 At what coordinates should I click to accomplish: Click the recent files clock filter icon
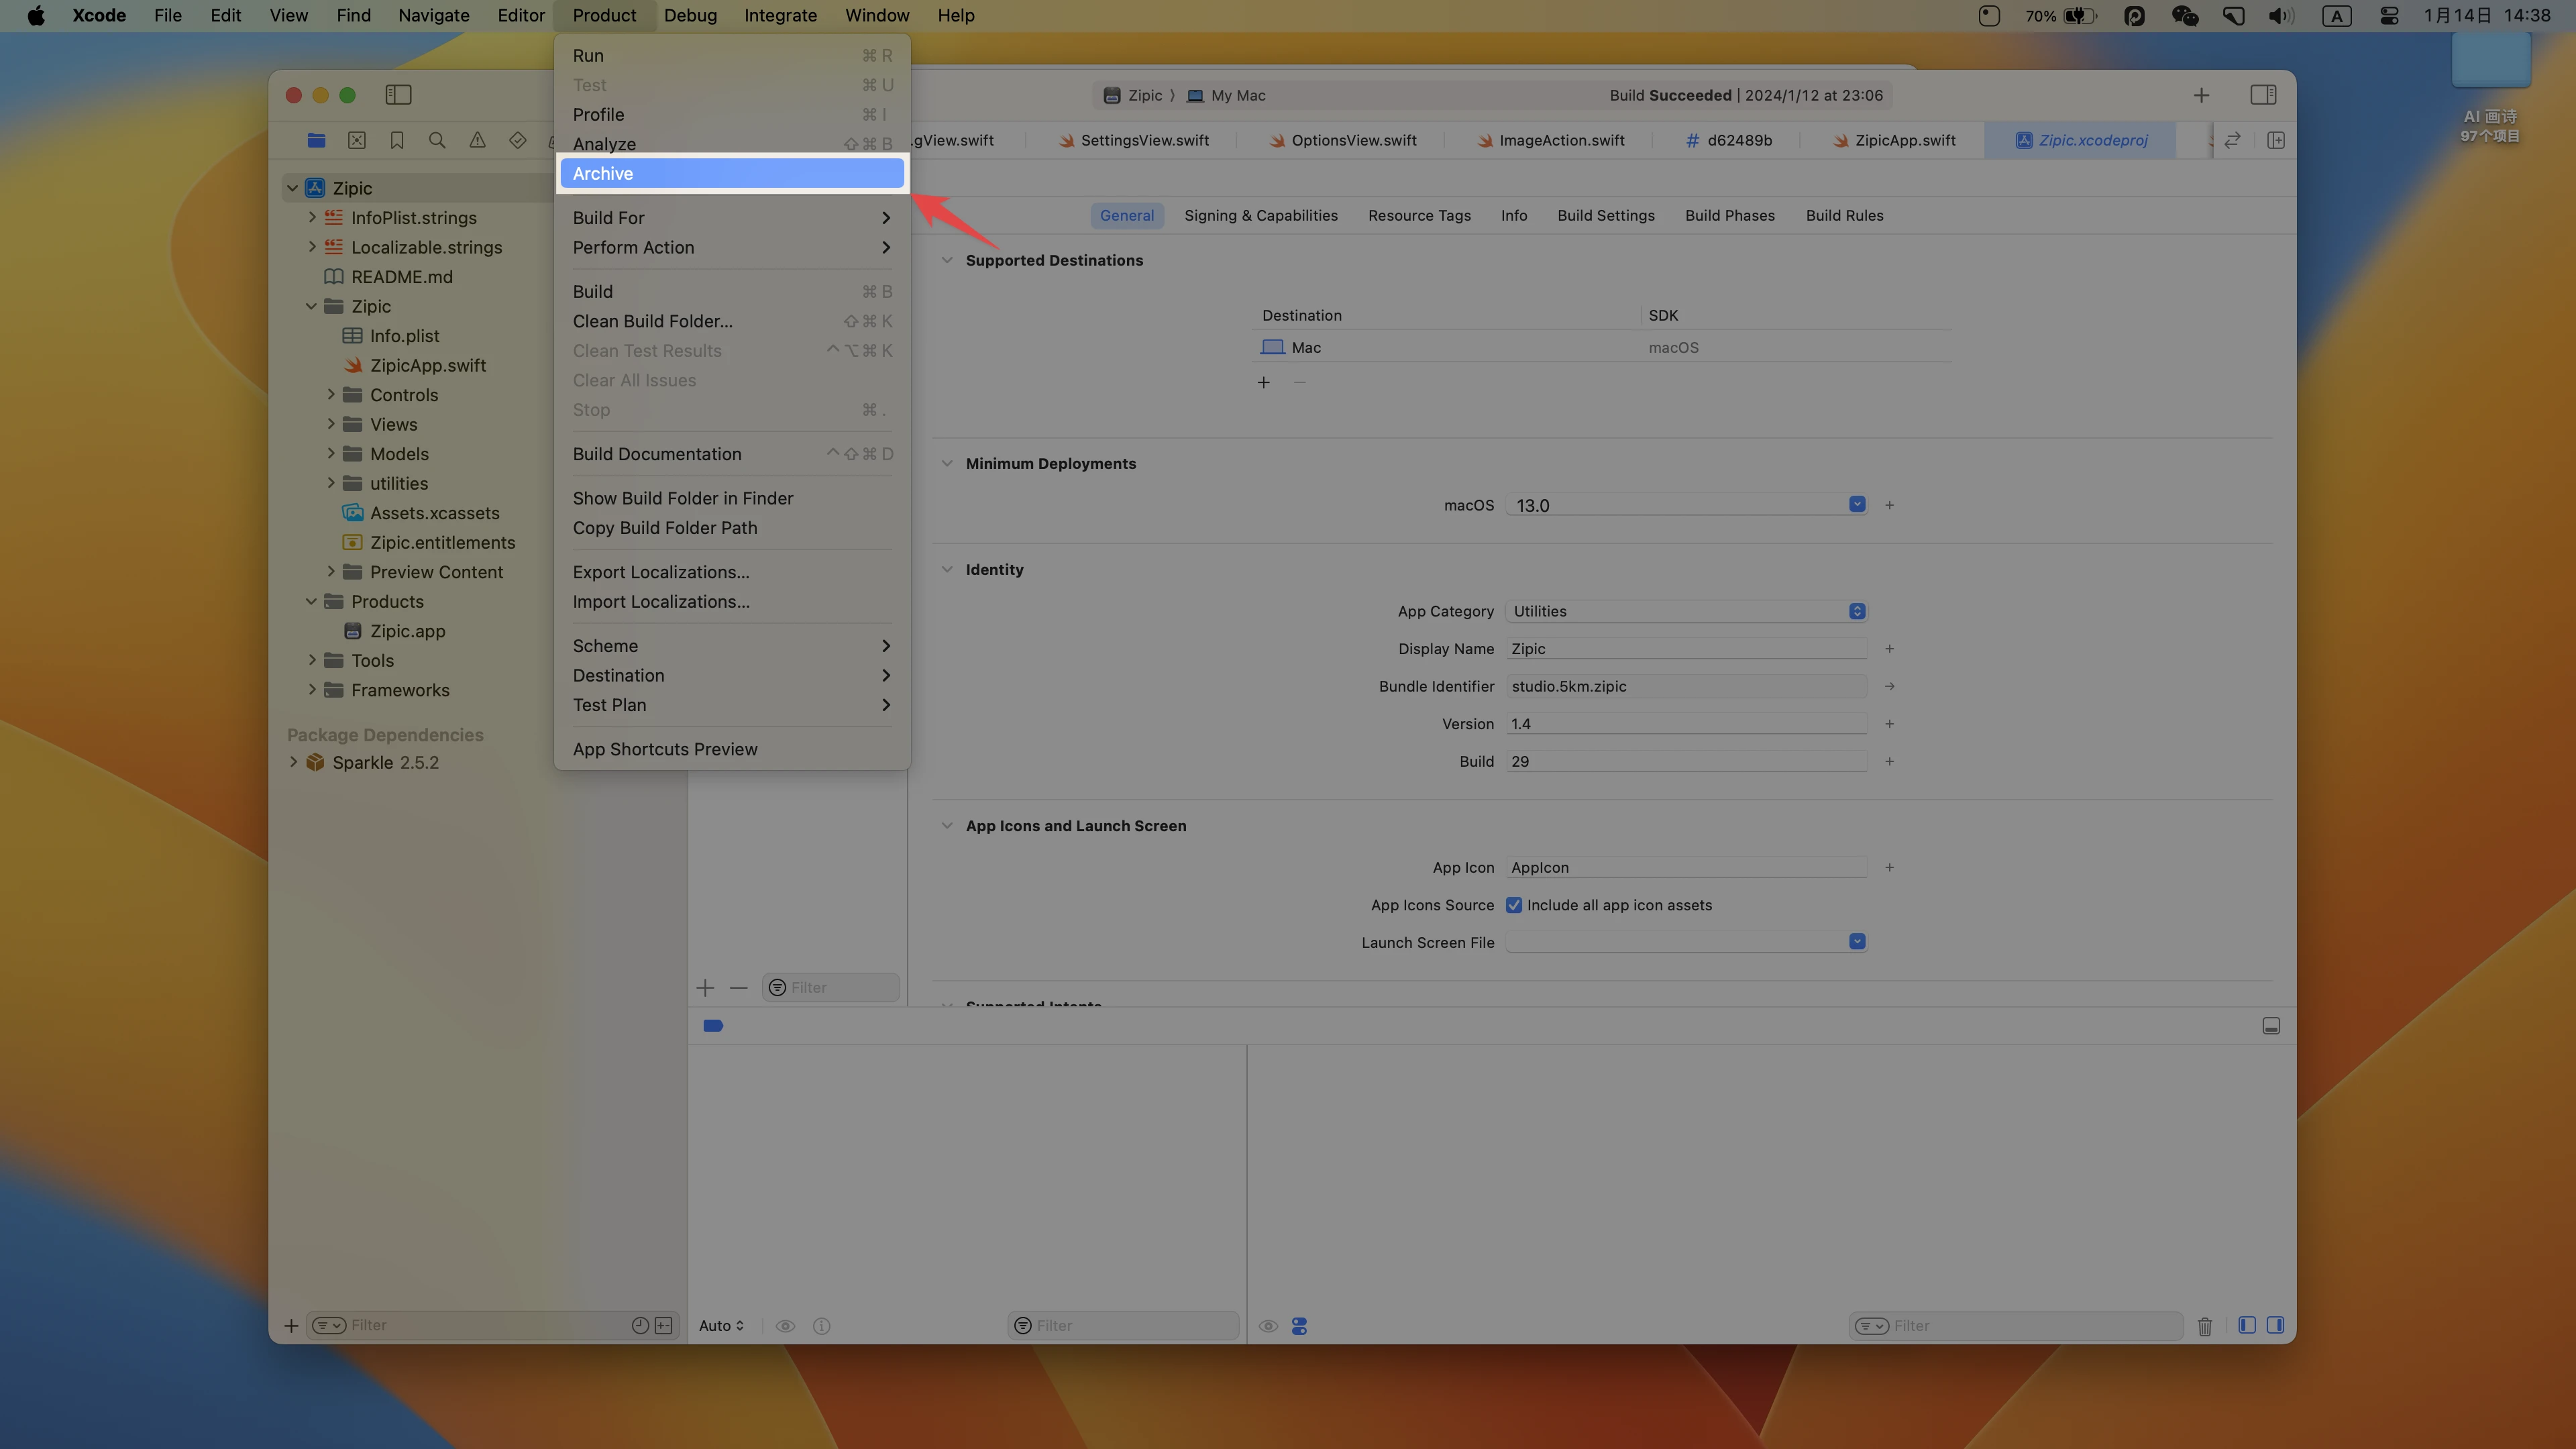coord(640,1325)
